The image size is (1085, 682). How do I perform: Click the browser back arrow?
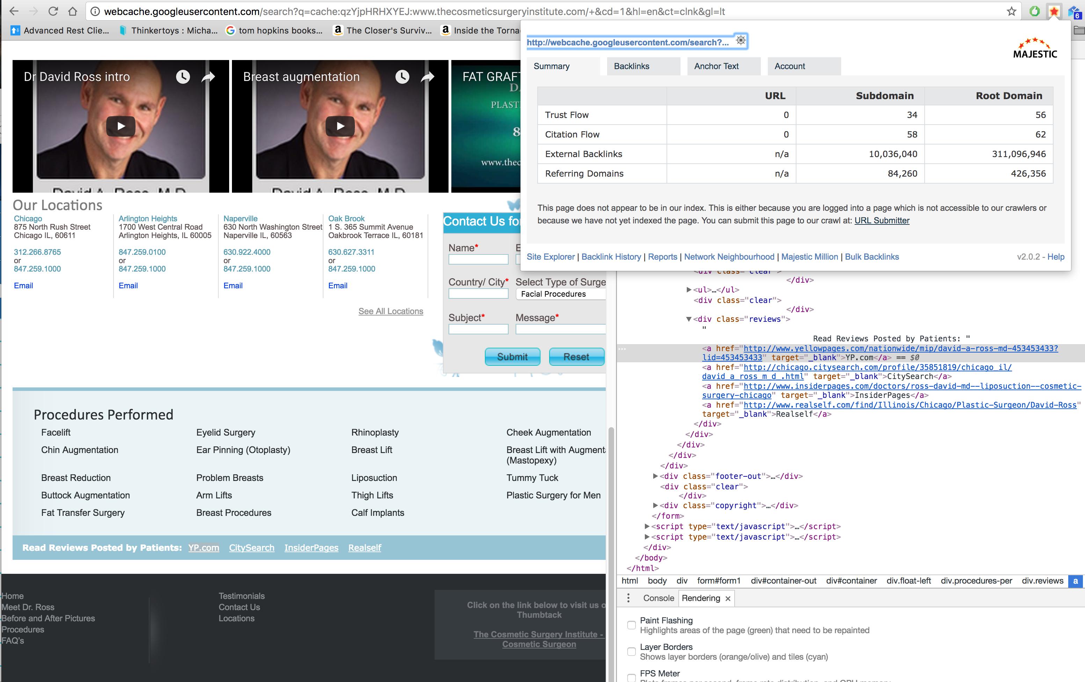click(14, 11)
